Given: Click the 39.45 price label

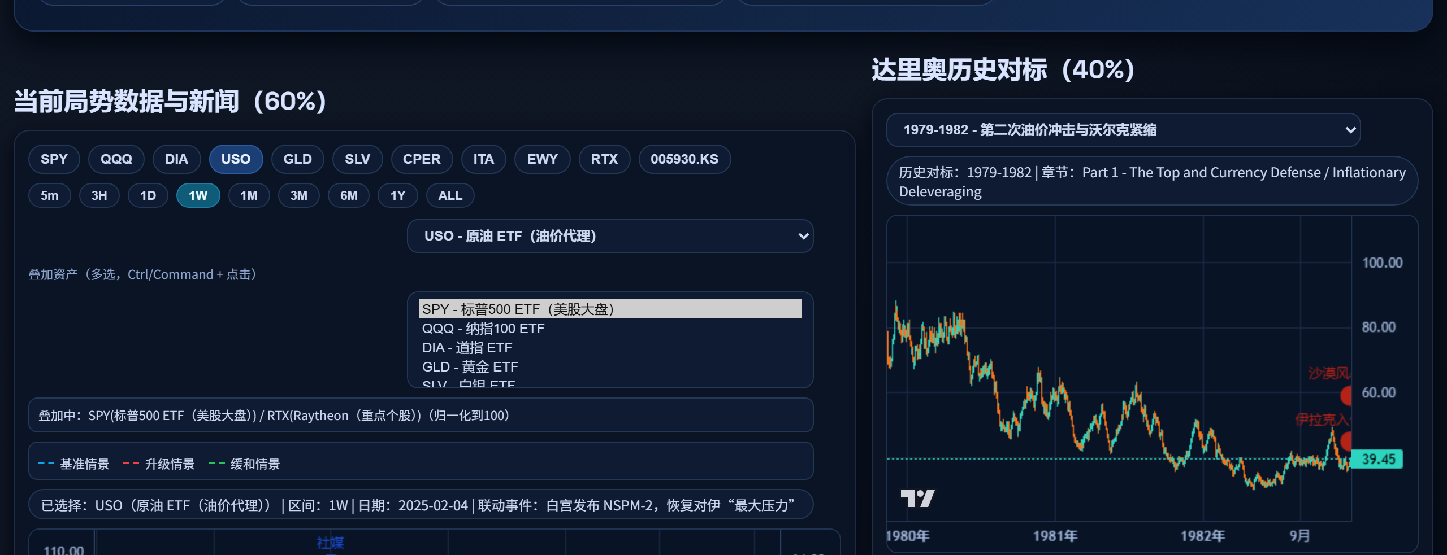Looking at the screenshot, I should click(x=1377, y=459).
